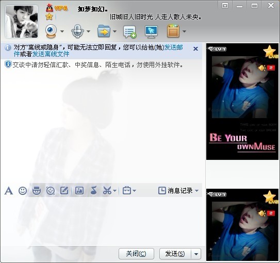
Task: Dismiss the offline notice bar
Action: click(x=196, y=48)
